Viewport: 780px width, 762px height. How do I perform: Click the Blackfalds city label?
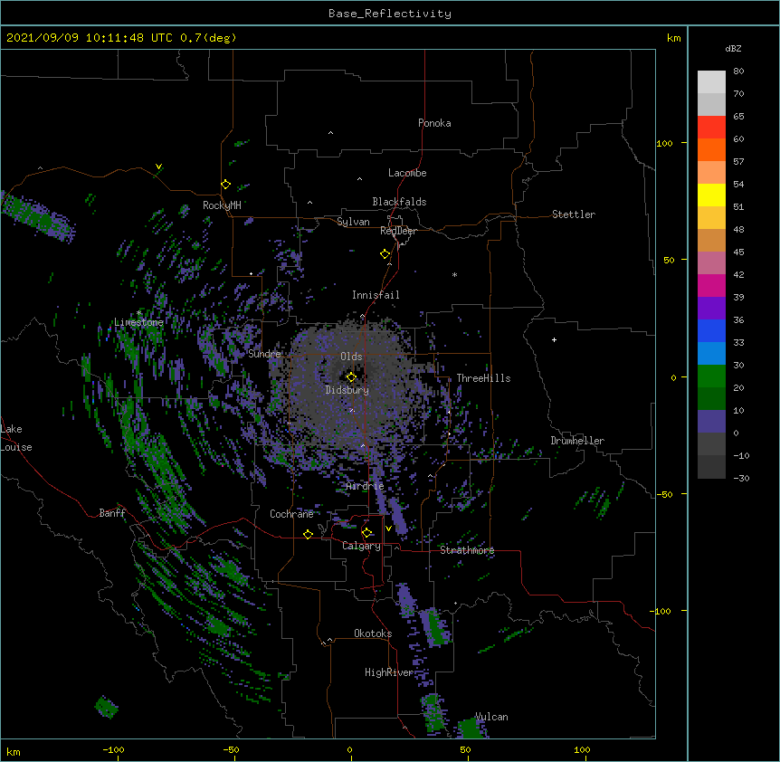(399, 202)
